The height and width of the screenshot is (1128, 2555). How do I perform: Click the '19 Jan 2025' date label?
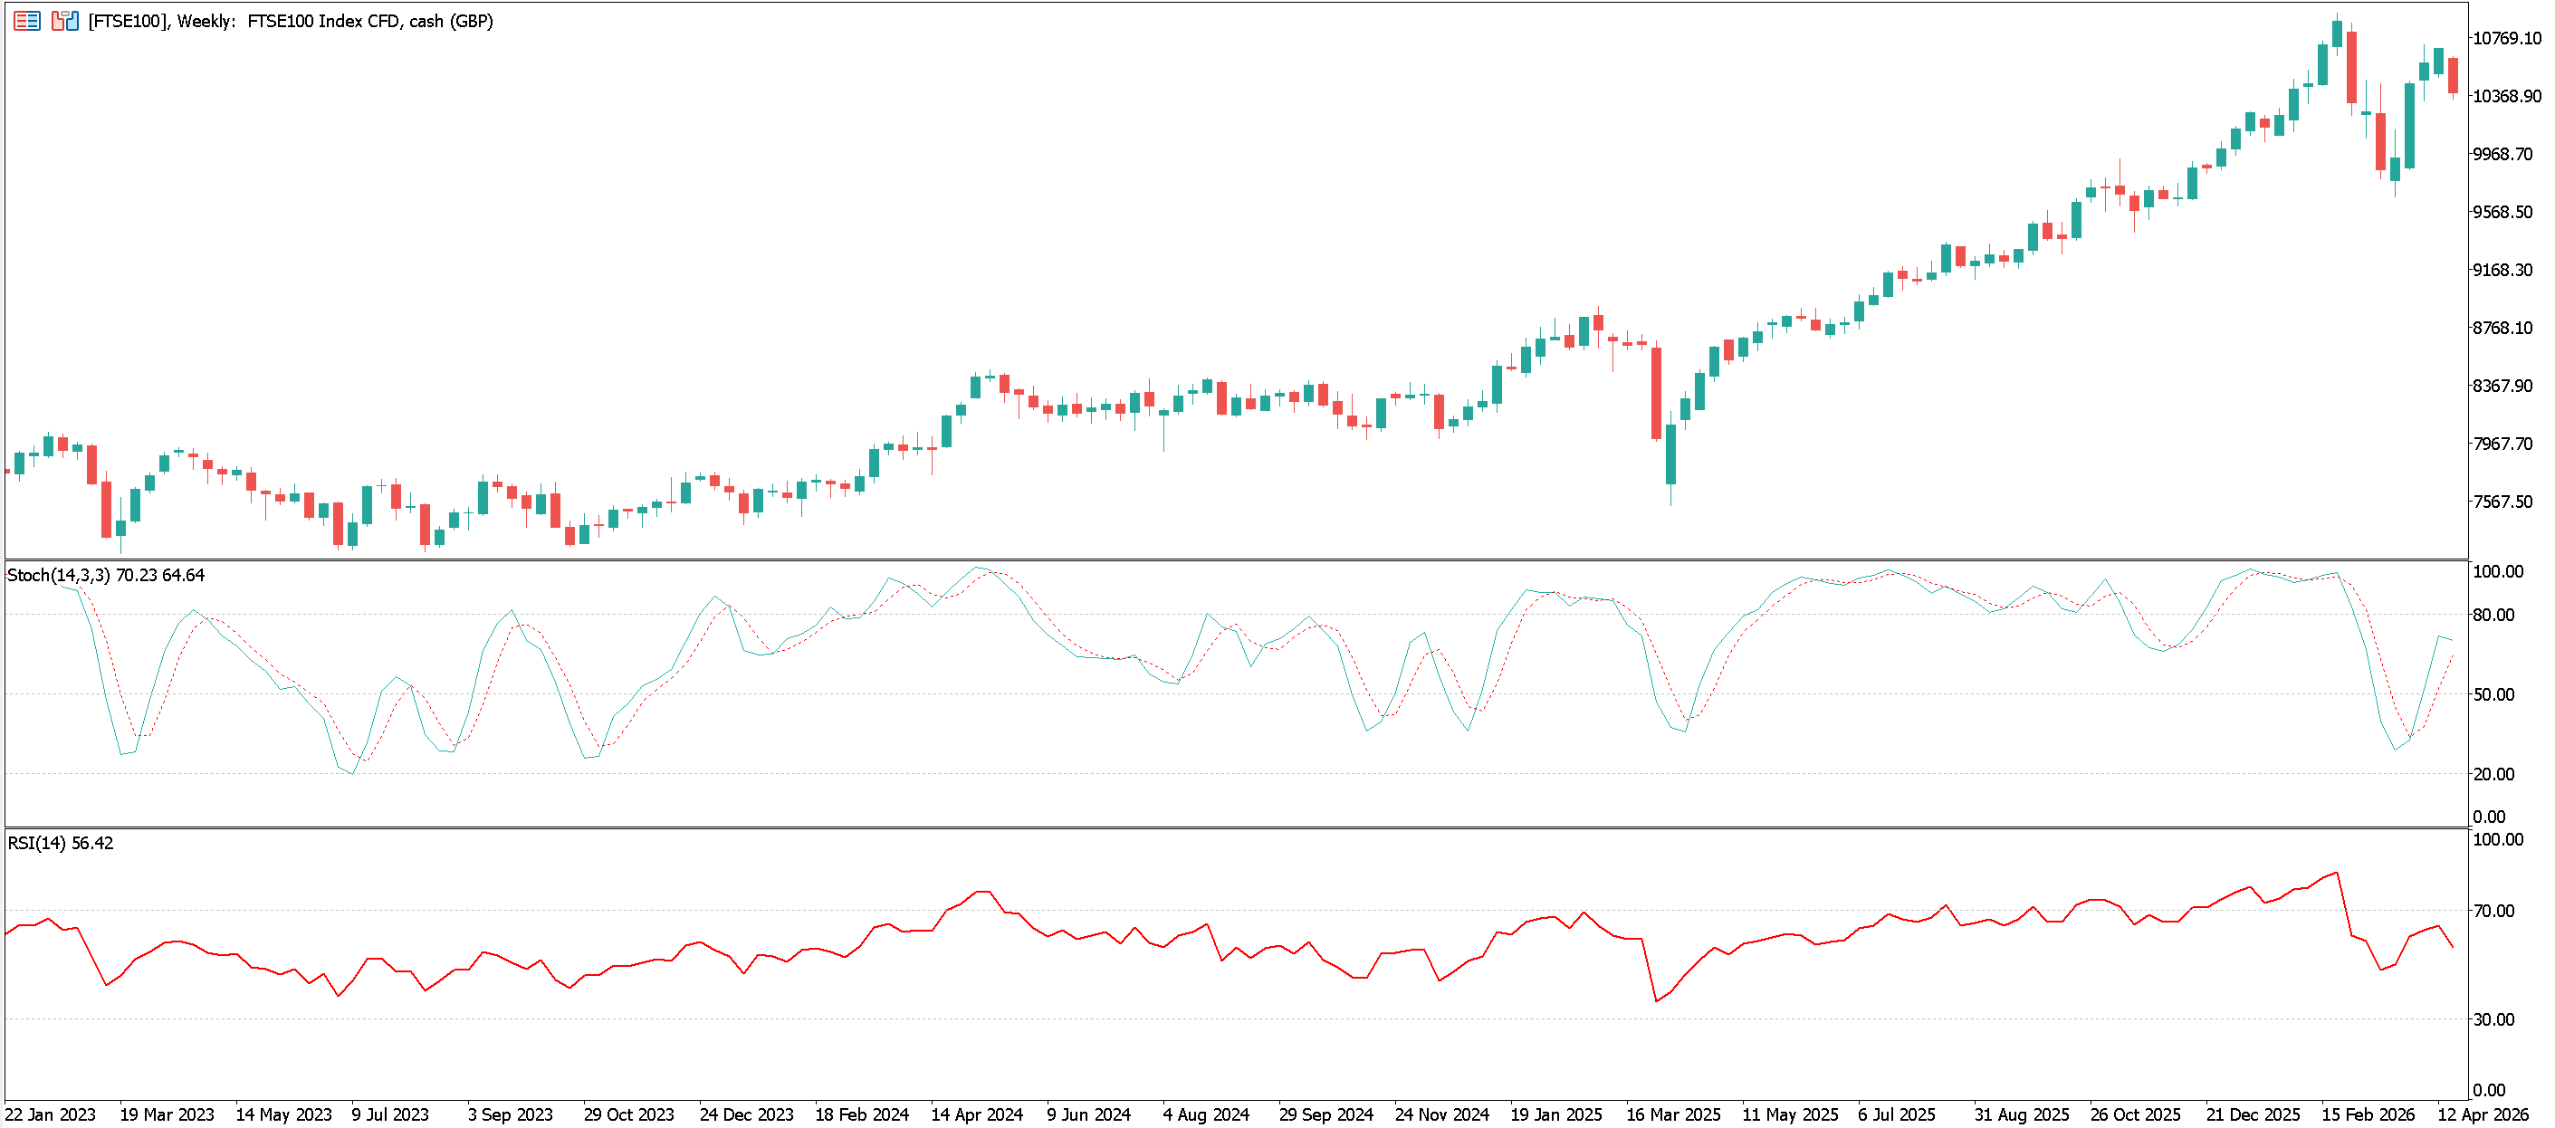pyautogui.click(x=1556, y=1115)
